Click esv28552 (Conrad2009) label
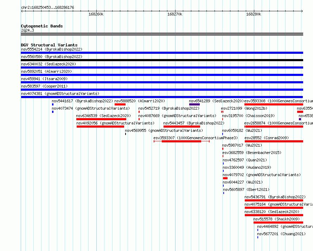 pyautogui.click(x=267, y=138)
